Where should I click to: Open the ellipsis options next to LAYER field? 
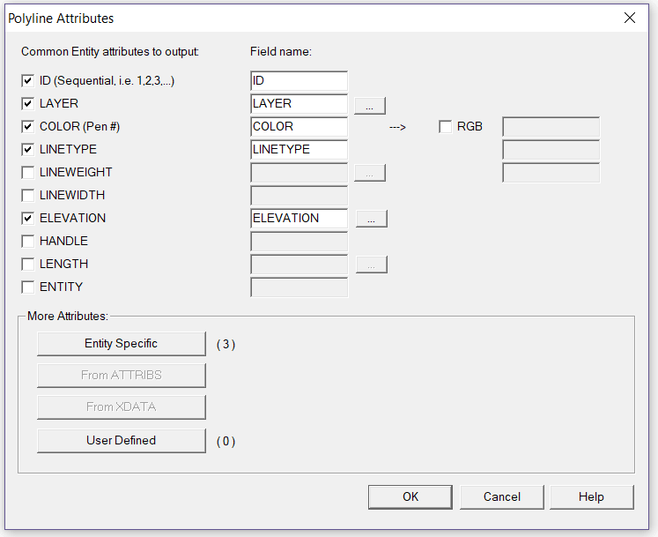pyautogui.click(x=370, y=106)
